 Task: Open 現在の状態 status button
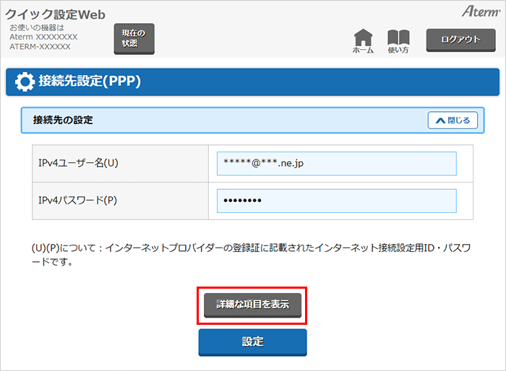coord(134,39)
